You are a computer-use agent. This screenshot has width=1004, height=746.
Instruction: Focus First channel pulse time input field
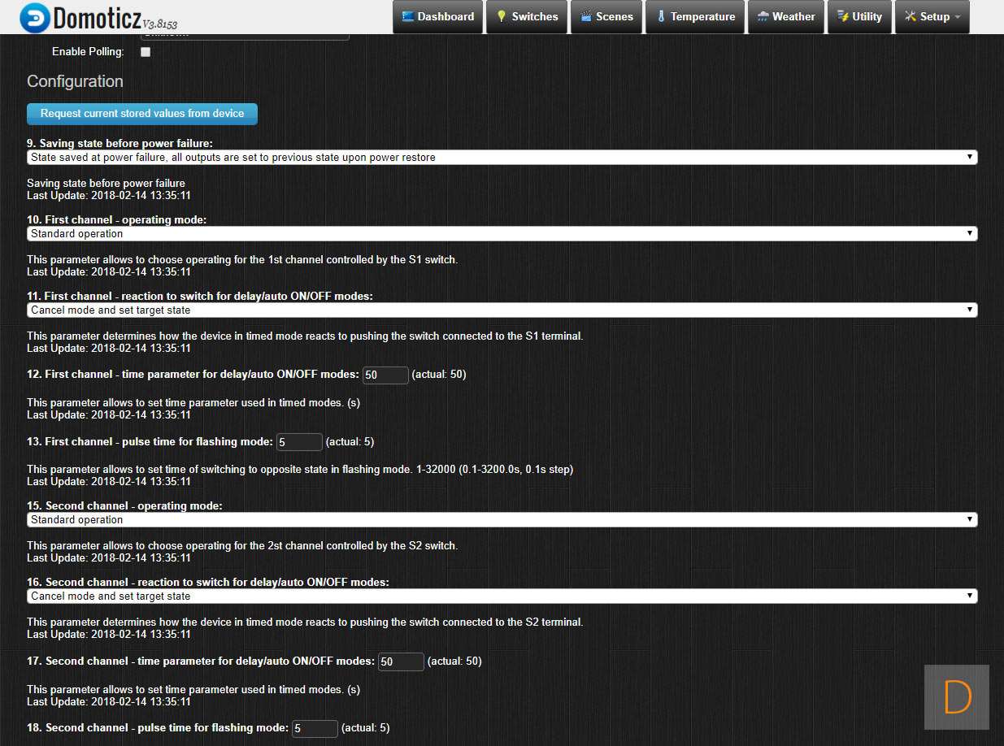click(x=299, y=442)
